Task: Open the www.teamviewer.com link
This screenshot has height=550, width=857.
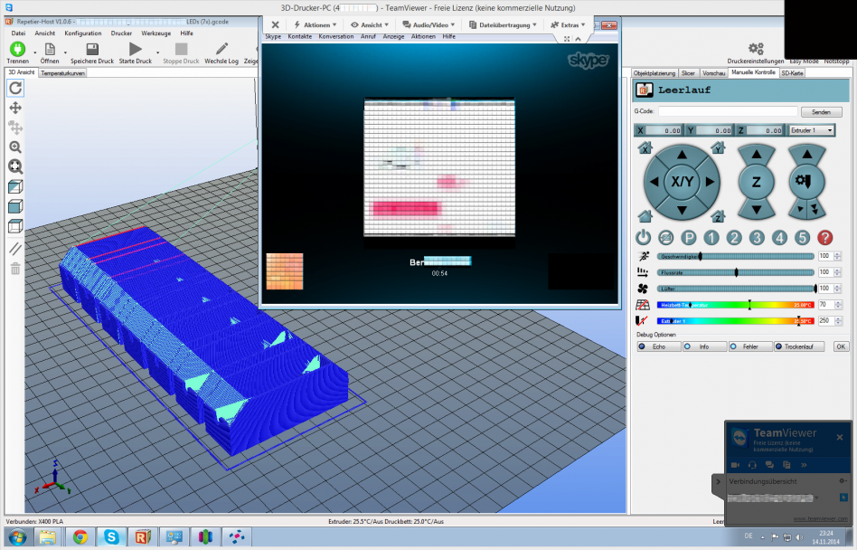Action: pyautogui.click(x=820, y=518)
